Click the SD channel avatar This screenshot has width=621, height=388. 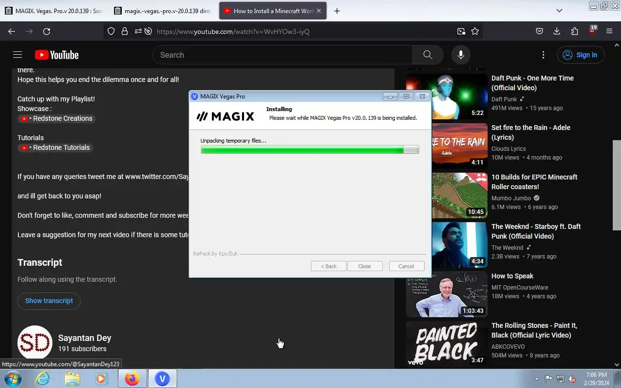coord(35,343)
